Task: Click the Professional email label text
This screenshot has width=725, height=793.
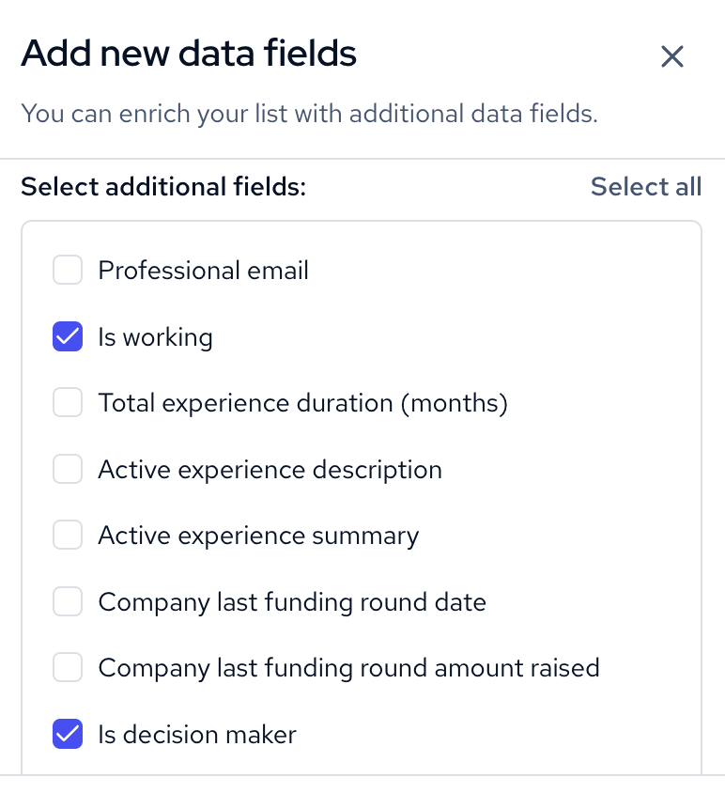Action: pos(203,270)
